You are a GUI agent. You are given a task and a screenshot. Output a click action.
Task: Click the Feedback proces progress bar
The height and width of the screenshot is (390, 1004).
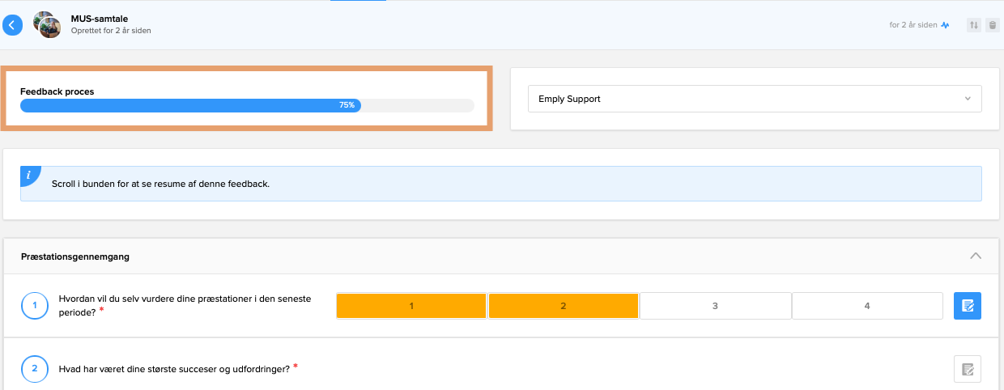(x=247, y=105)
